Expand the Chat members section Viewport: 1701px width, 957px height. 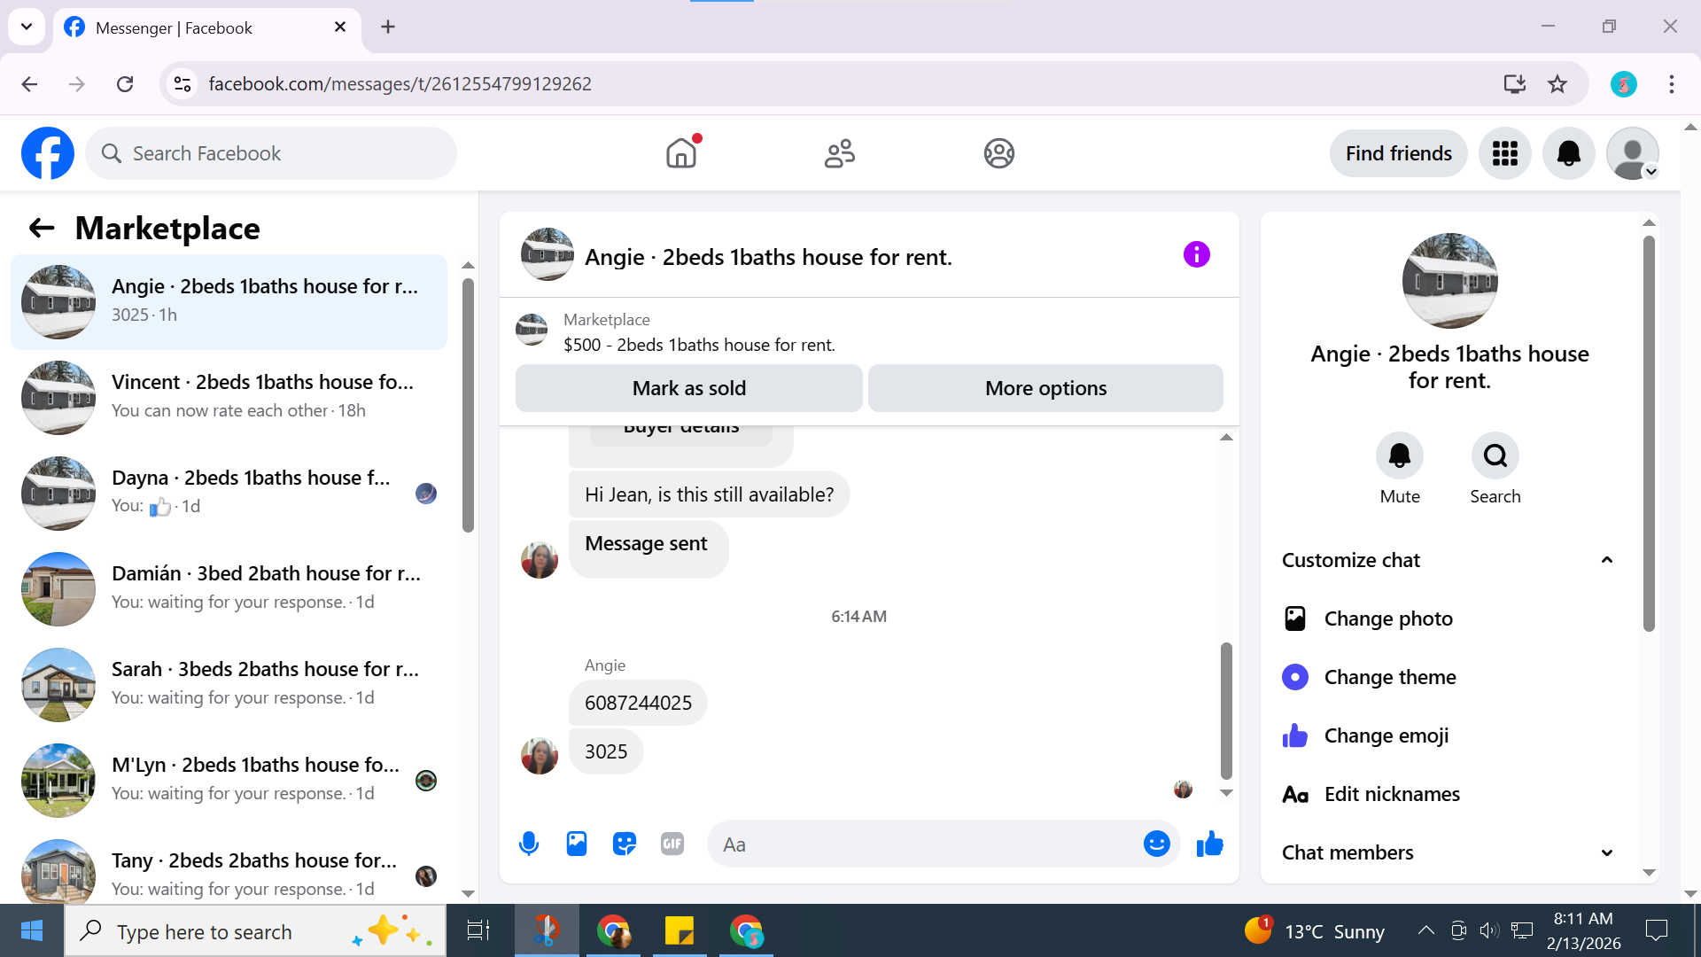(x=1606, y=852)
